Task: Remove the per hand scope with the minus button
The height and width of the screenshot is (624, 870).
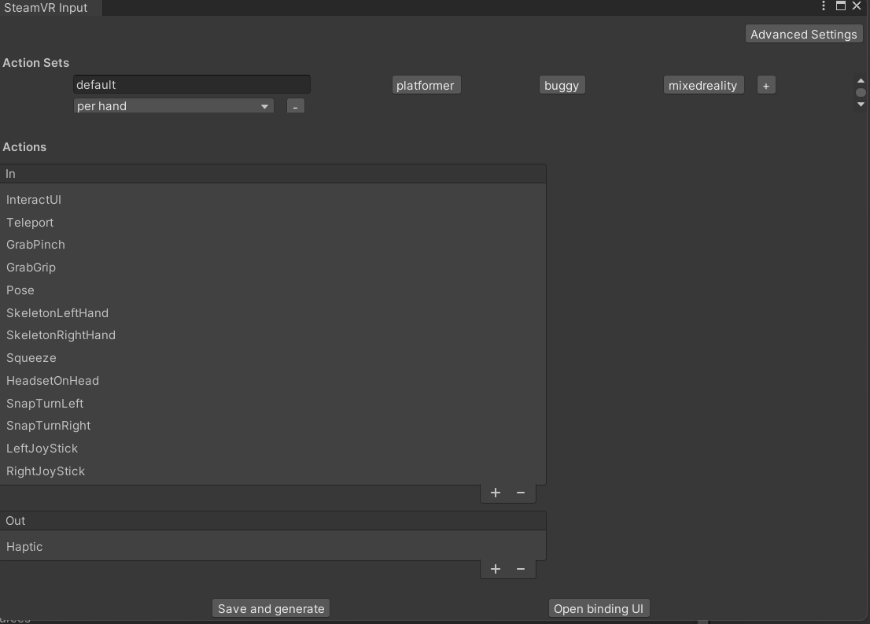Action: pos(295,105)
